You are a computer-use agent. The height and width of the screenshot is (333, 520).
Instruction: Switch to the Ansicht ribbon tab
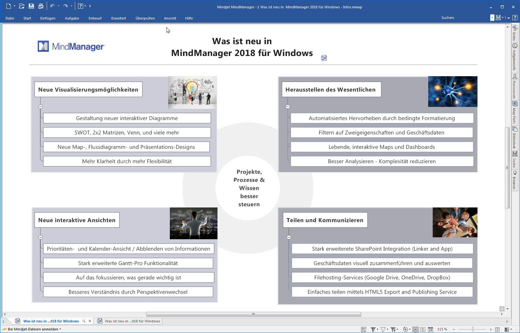coord(170,18)
